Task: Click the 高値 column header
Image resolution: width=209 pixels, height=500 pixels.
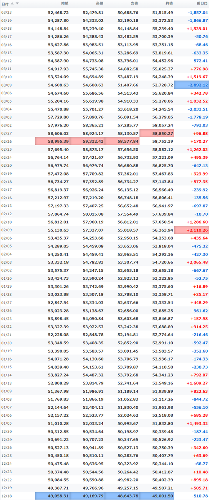Action: click(99, 3)
